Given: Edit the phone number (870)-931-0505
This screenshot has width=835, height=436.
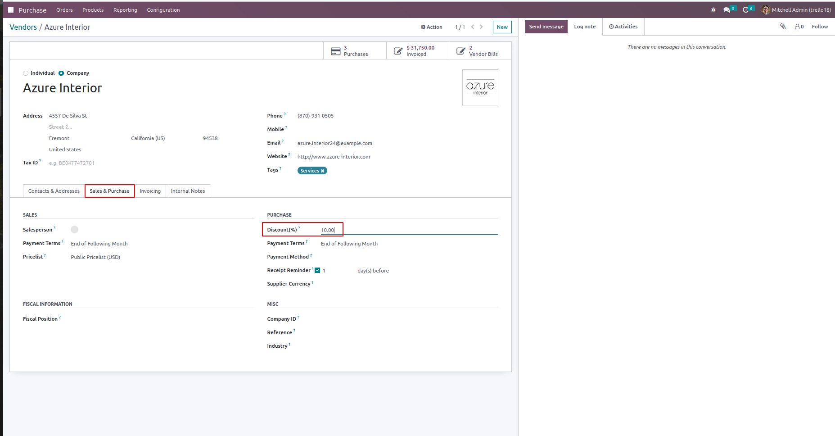Looking at the screenshot, I should [397, 116].
